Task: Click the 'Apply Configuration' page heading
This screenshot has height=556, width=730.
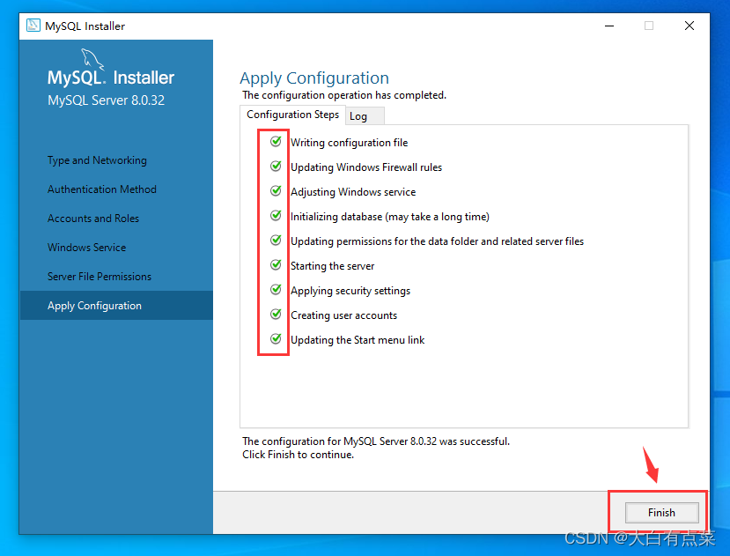Action: (x=314, y=78)
